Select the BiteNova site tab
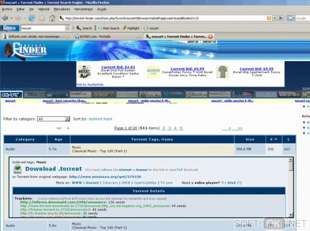310x231 pixels. 196,95
